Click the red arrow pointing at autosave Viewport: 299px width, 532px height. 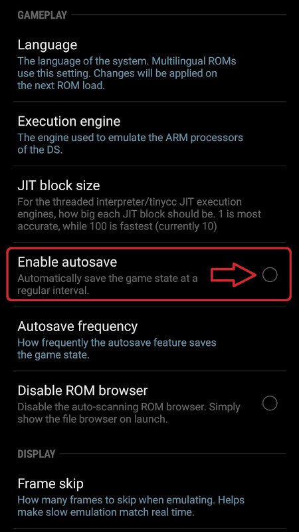pos(234,275)
